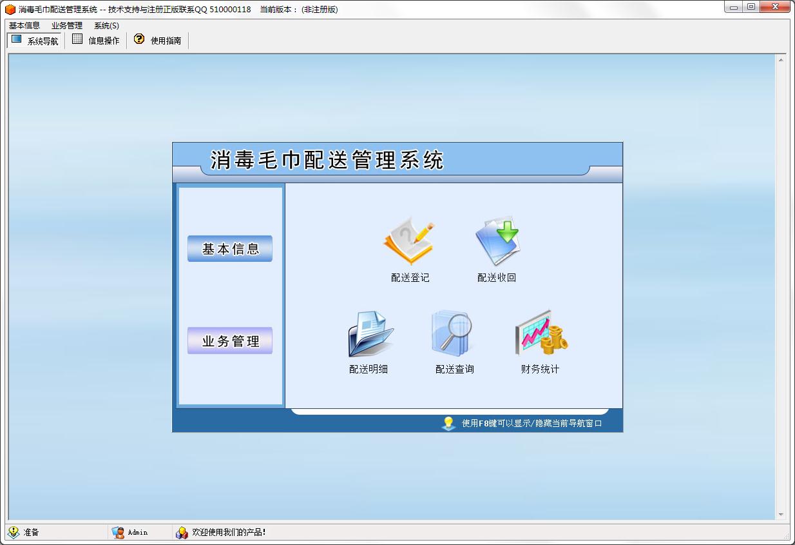Click the orange application icon in title bar
The height and width of the screenshot is (545, 795).
pyautogui.click(x=10, y=9)
